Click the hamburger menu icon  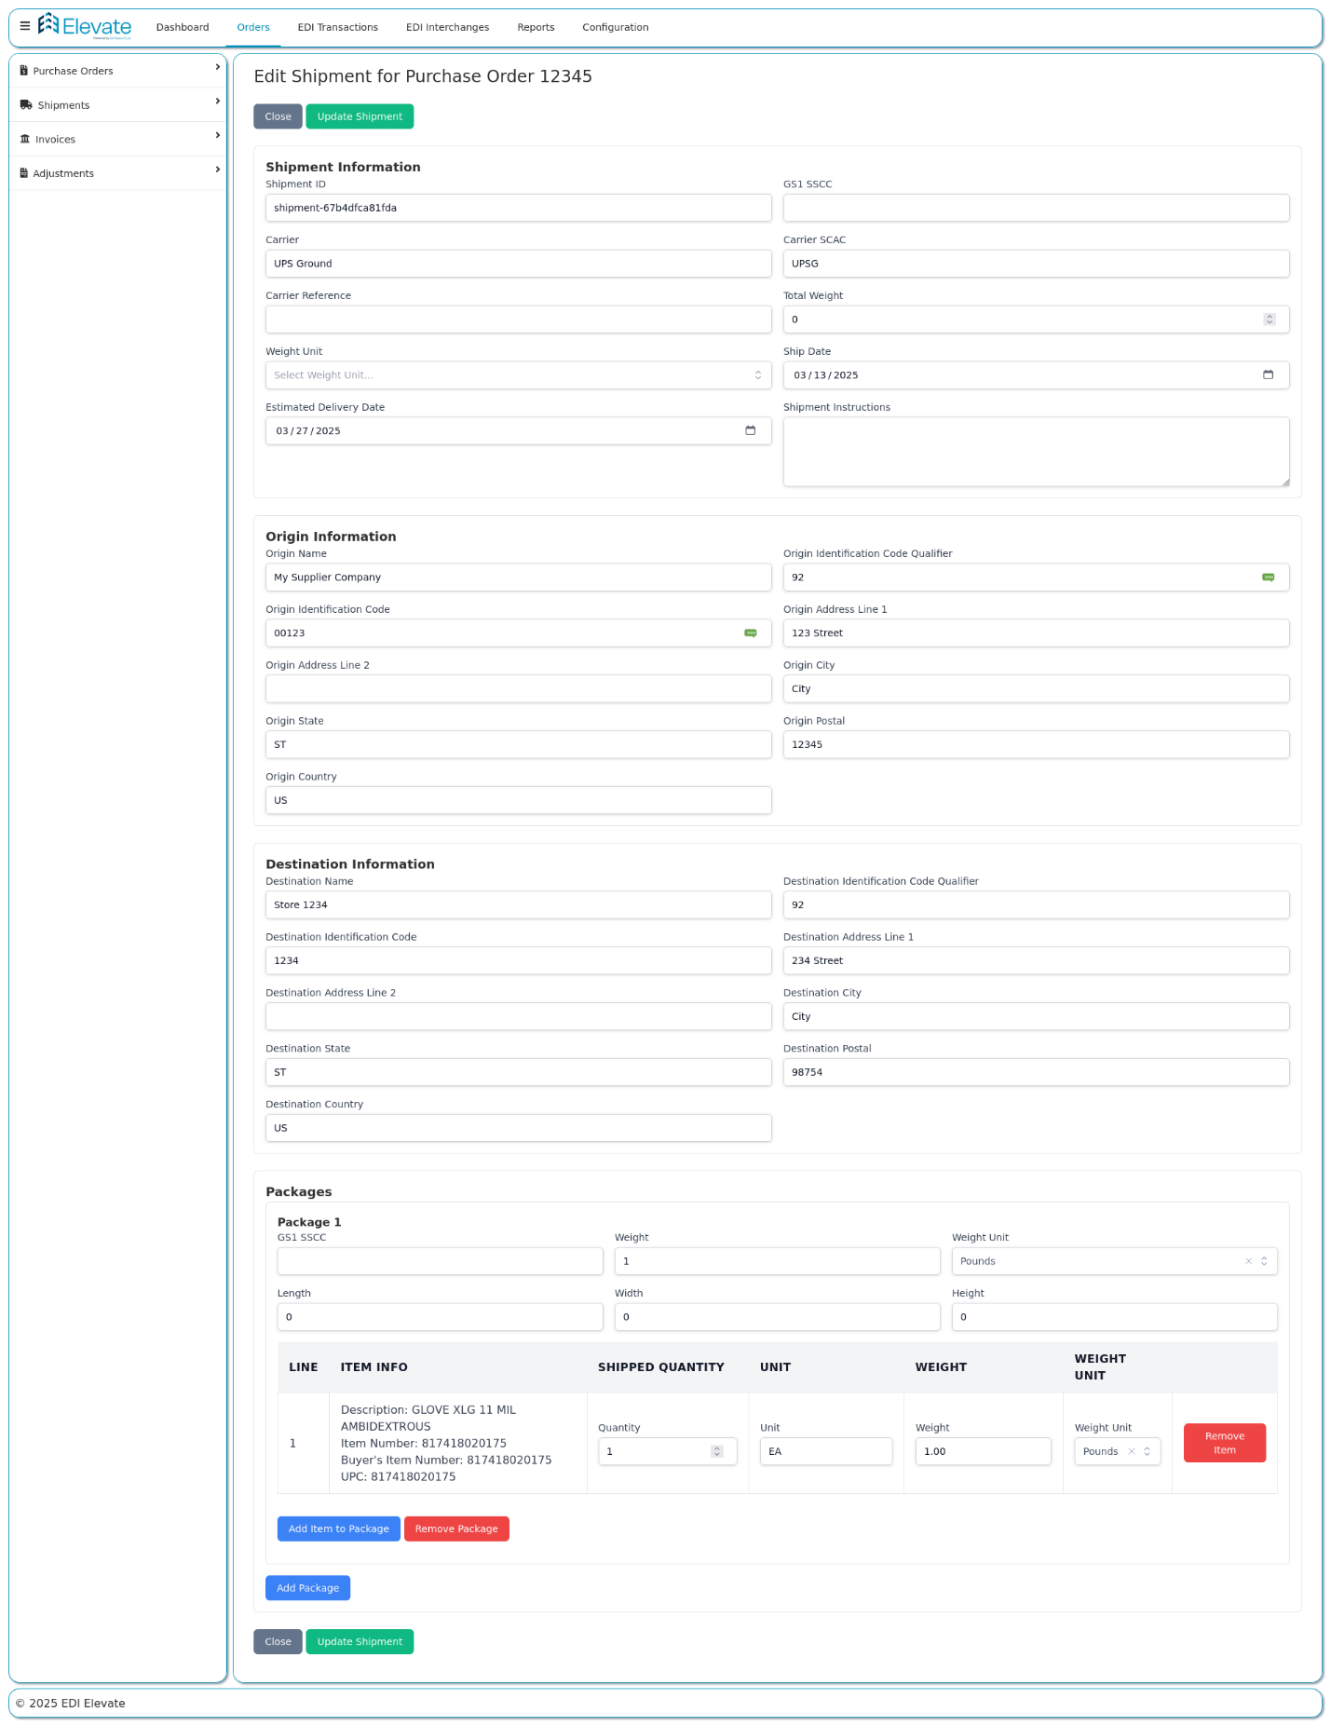25,26
